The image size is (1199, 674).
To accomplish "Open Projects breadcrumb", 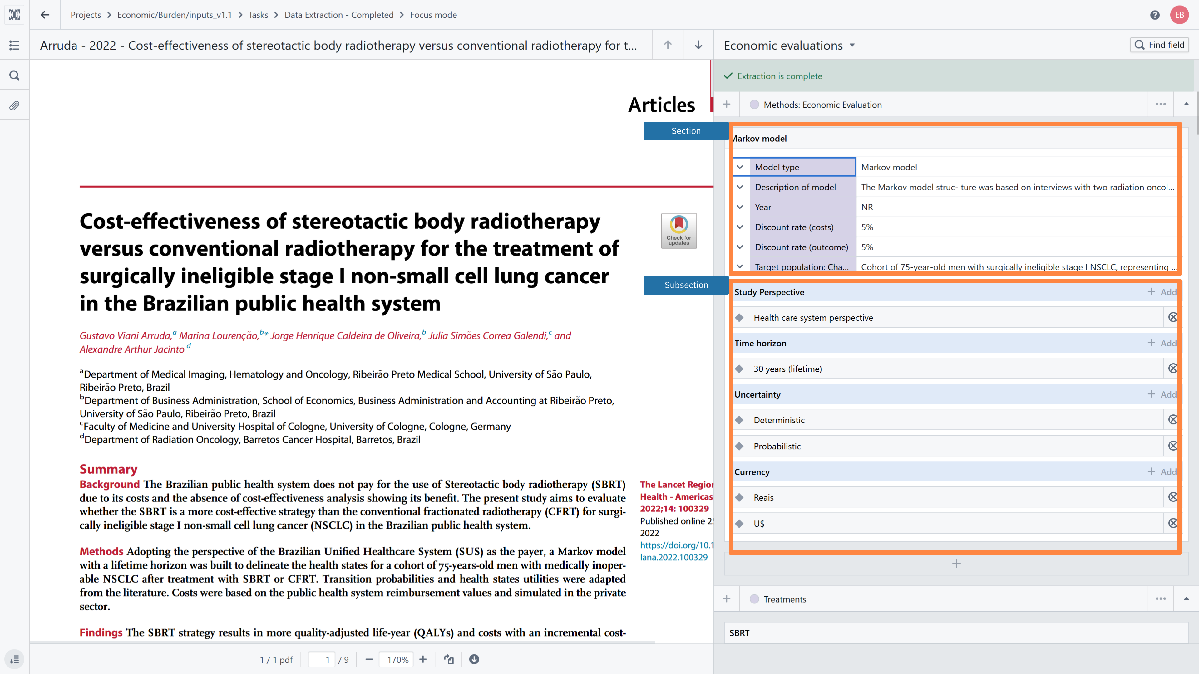I will (x=86, y=15).
